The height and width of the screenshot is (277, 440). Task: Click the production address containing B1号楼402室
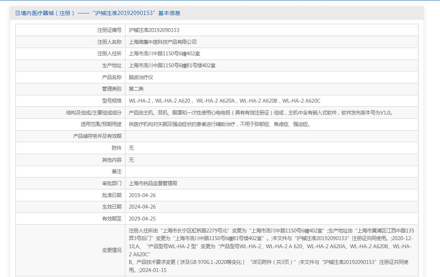[x=172, y=65]
